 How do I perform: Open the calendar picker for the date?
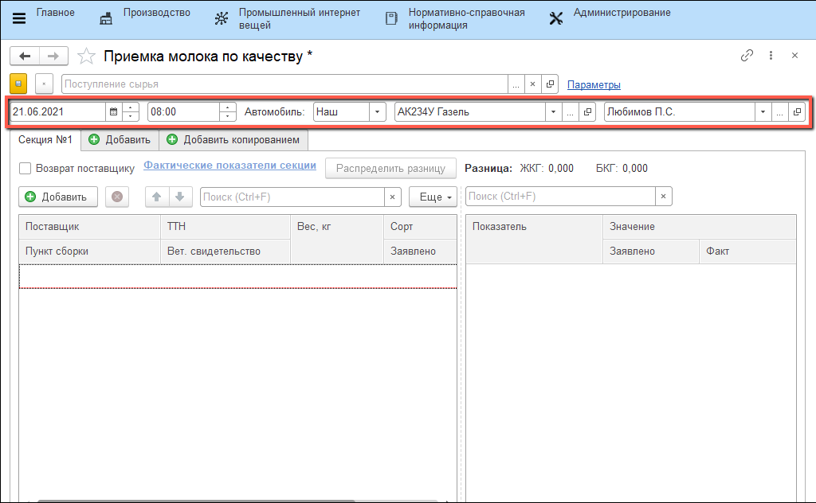point(113,112)
